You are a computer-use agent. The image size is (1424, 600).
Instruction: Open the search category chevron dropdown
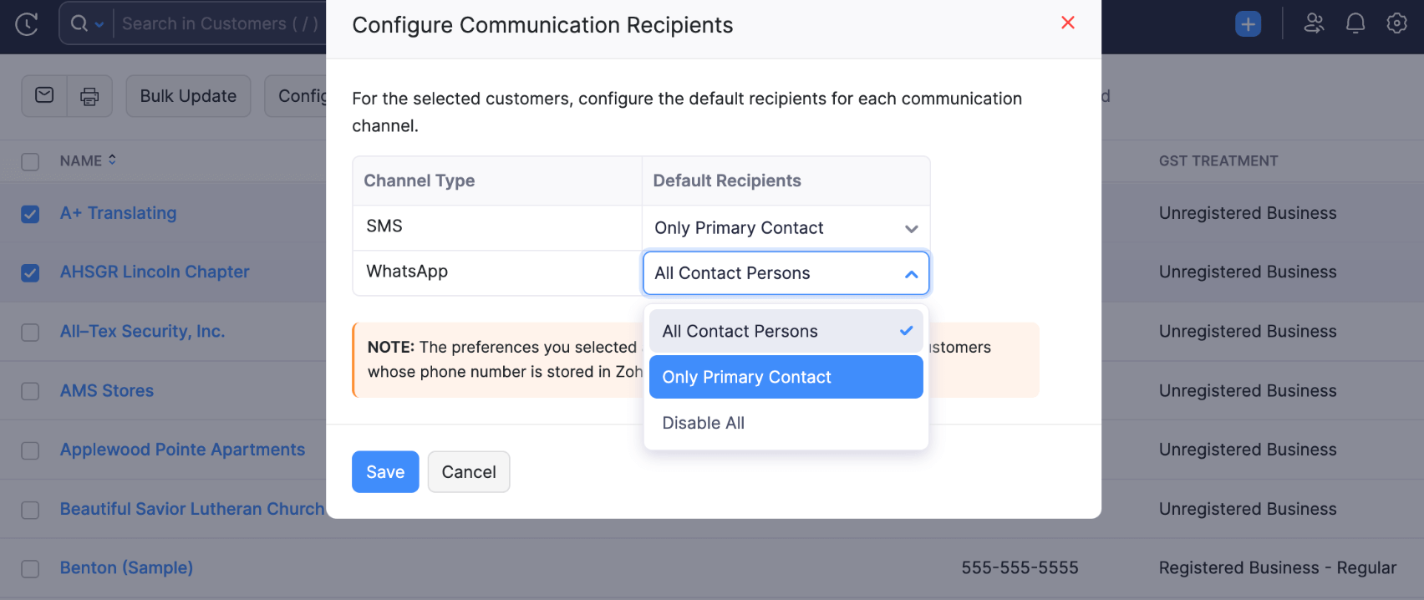tap(98, 23)
